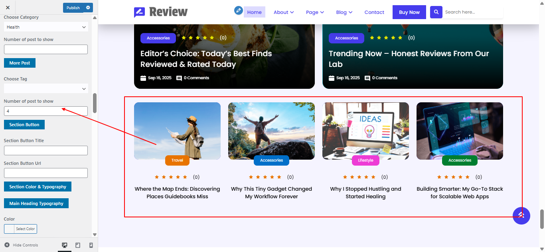Click the search magnifier button
The height and width of the screenshot is (252, 545).
tap(436, 12)
